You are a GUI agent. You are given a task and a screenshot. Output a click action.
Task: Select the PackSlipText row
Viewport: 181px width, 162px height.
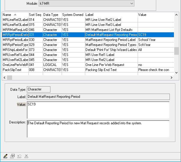tap(15, 70)
